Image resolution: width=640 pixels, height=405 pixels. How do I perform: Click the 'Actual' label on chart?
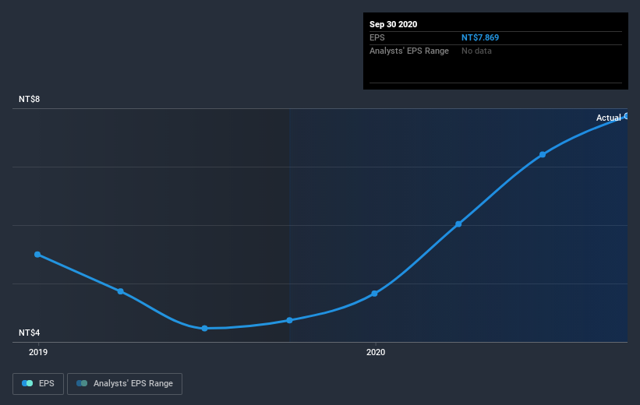point(608,118)
